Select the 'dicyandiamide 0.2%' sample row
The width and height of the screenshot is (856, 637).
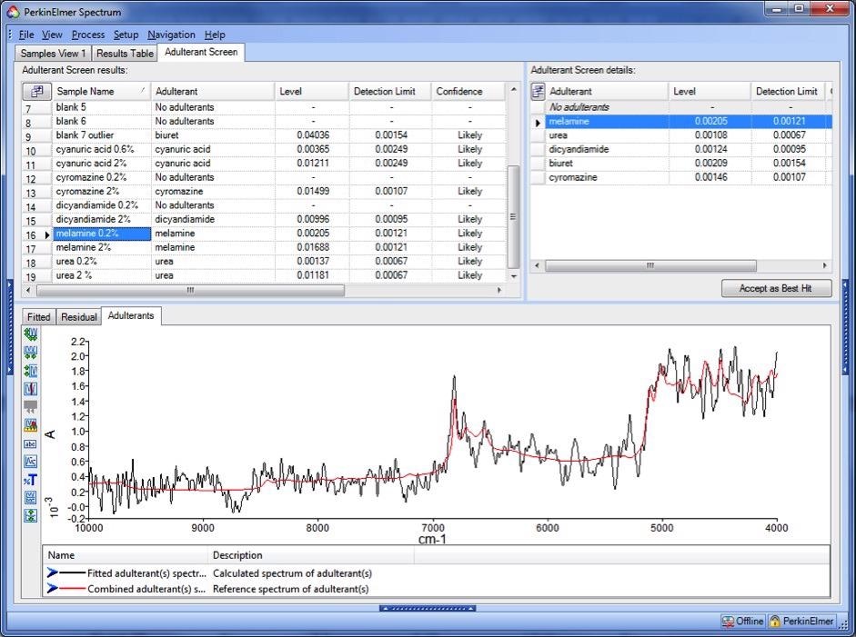(265, 205)
